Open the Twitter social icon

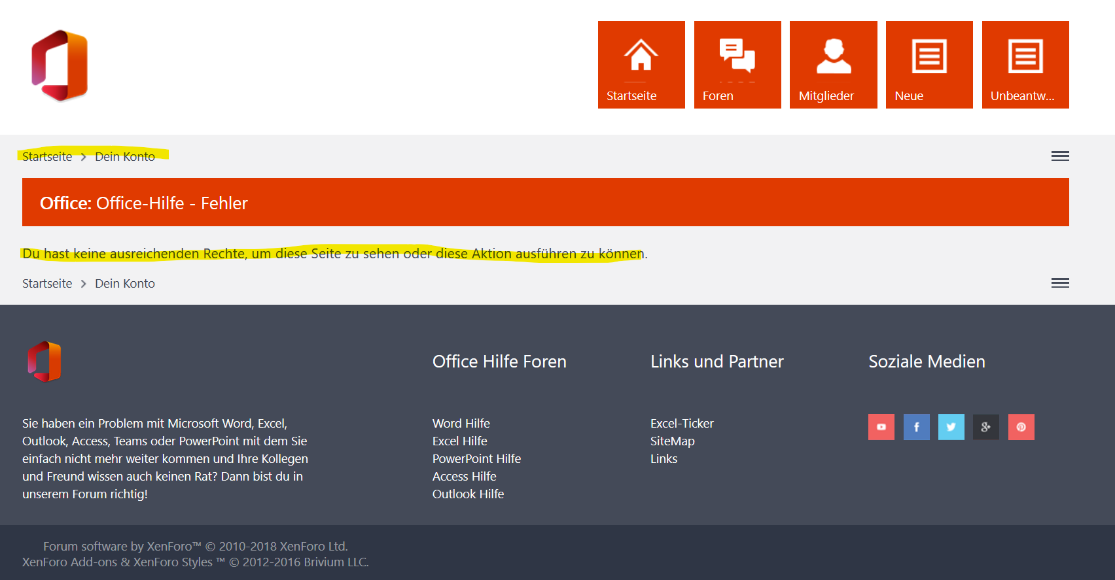[x=951, y=427]
